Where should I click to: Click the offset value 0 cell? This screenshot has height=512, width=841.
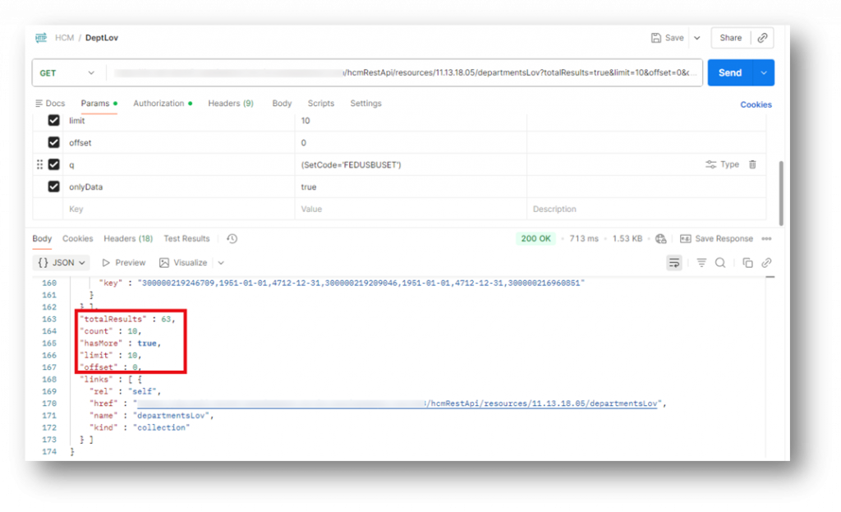point(411,143)
